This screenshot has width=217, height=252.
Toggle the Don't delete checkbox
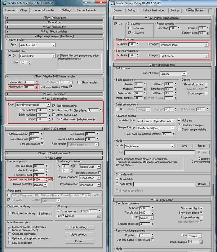[117, 179]
